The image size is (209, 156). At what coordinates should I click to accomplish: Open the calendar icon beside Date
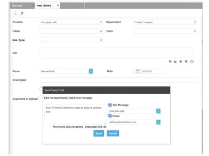pyautogui.click(x=138, y=71)
